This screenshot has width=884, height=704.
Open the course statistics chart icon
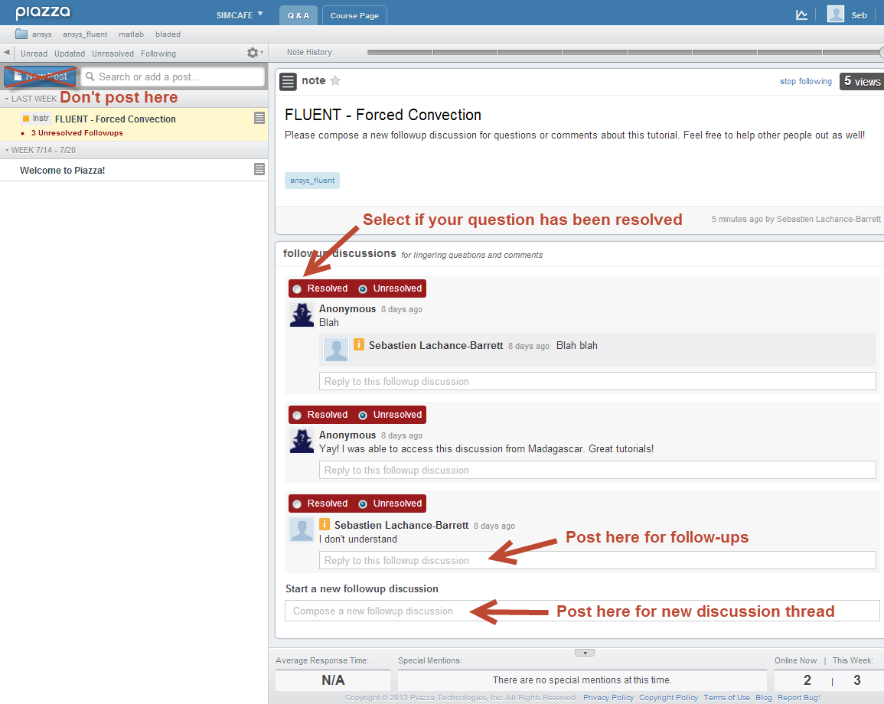(801, 15)
